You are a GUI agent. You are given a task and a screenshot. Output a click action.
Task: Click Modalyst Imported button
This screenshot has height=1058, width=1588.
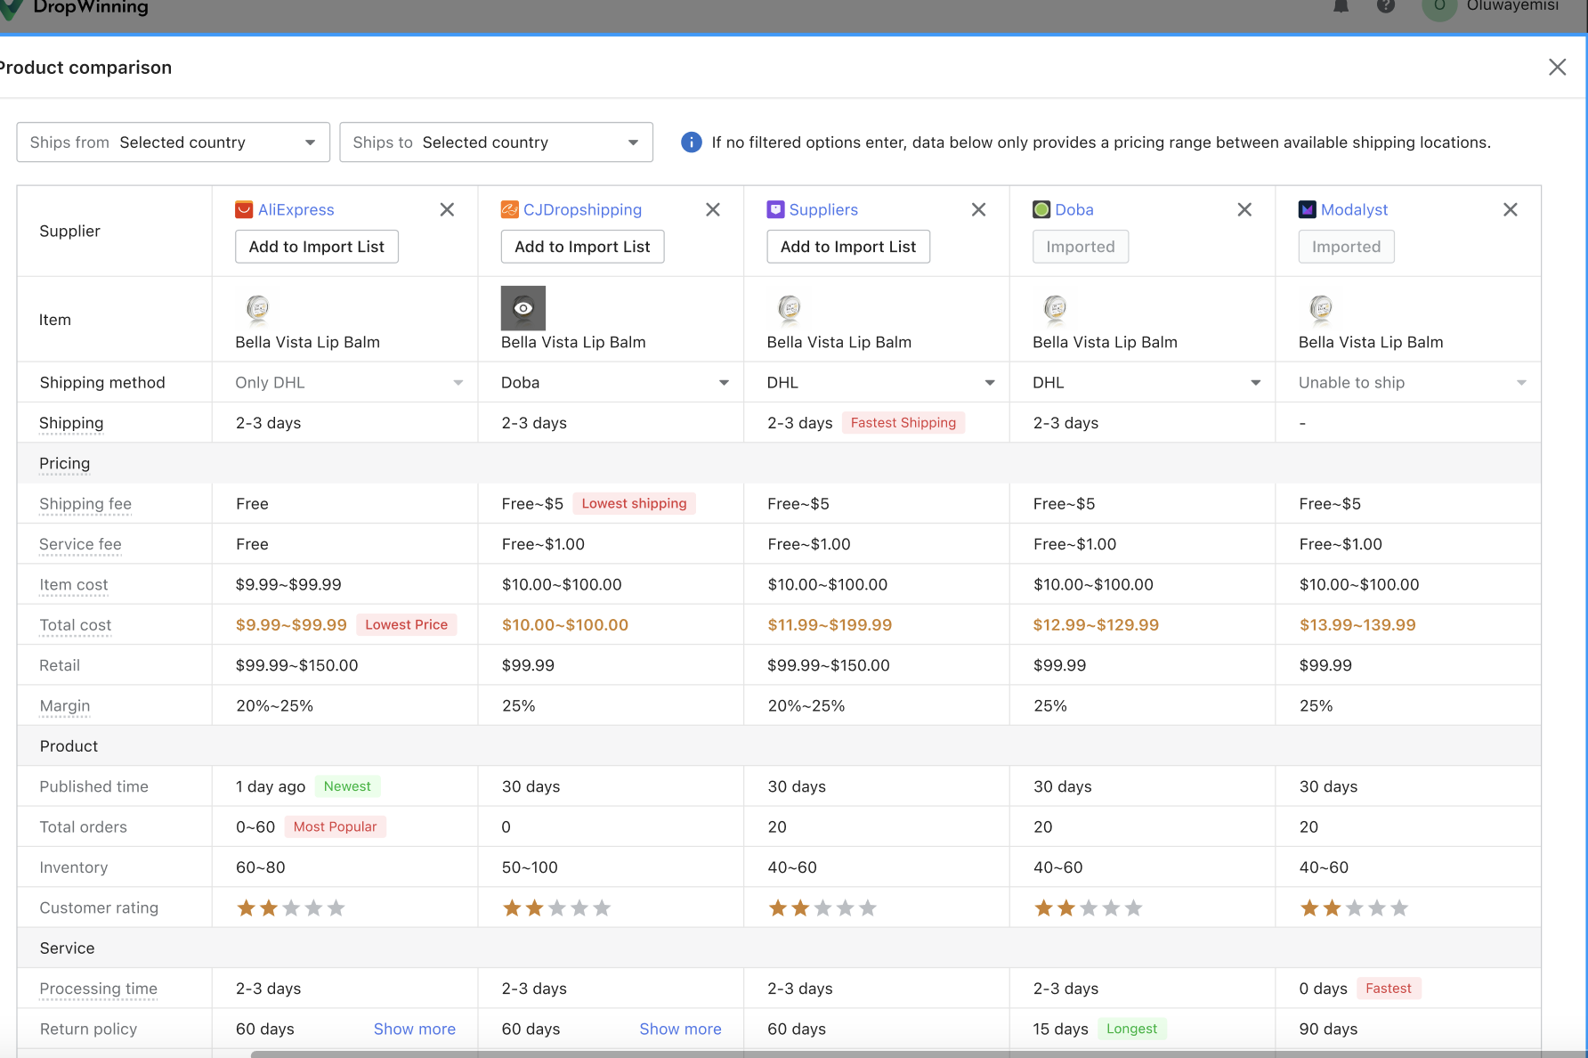pyautogui.click(x=1346, y=247)
